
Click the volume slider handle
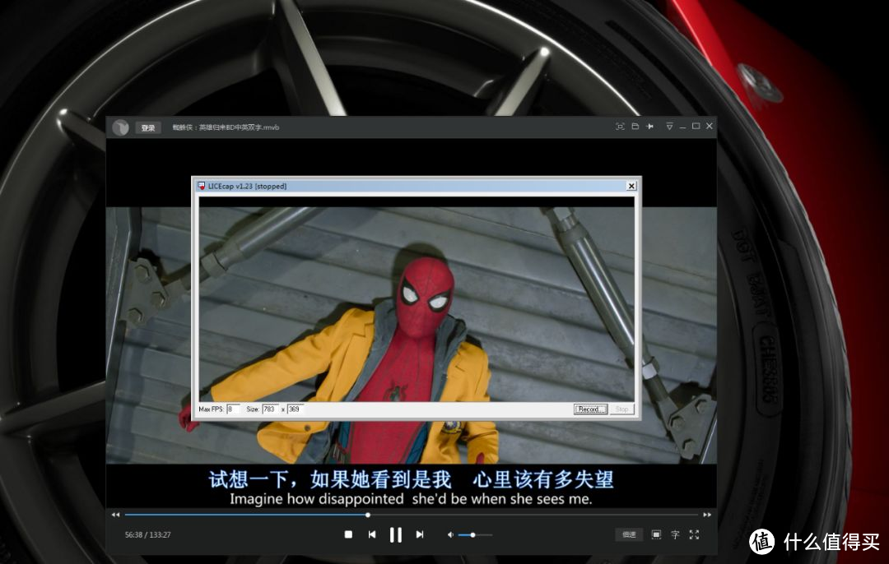(472, 534)
